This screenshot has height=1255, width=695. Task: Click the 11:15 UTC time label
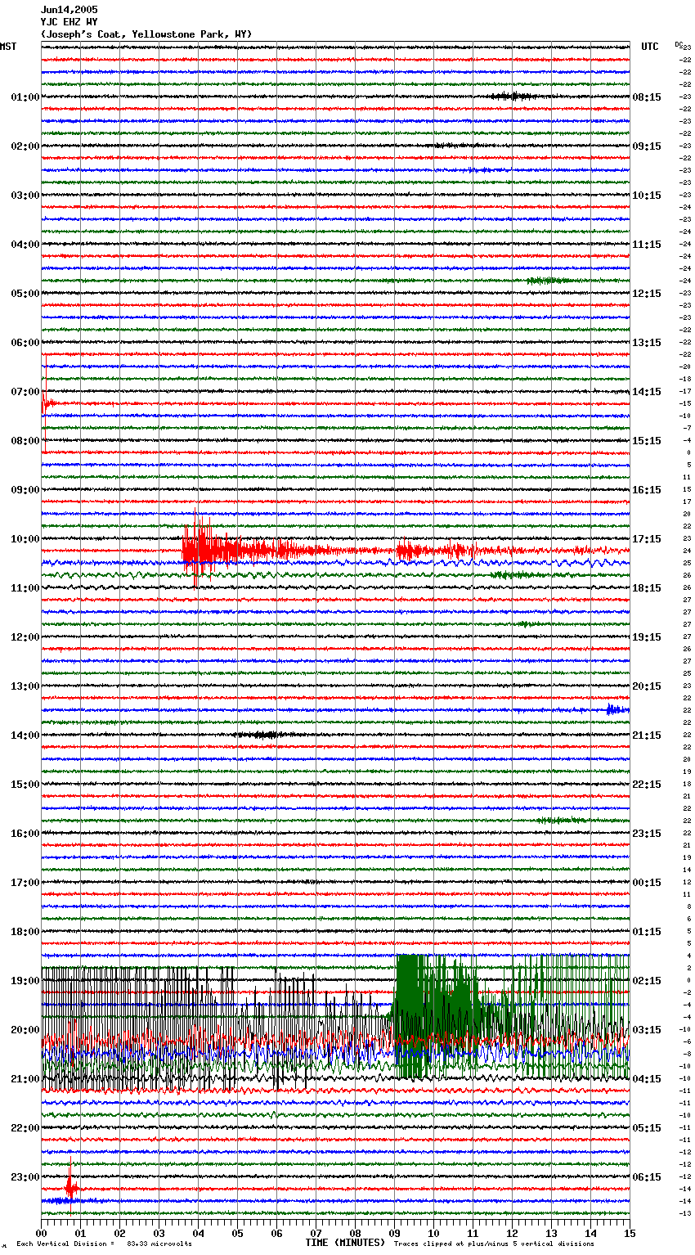pos(647,245)
